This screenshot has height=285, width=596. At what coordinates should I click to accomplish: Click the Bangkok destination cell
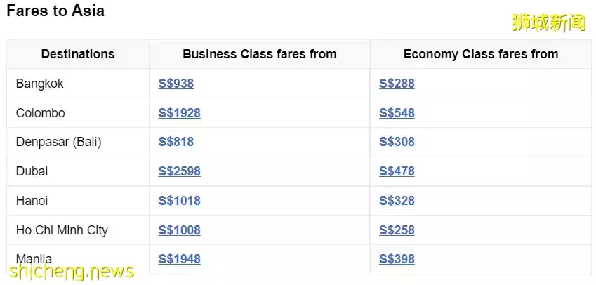(x=40, y=84)
